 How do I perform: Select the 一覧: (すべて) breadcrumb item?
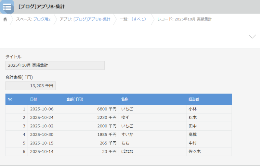pos(133,19)
